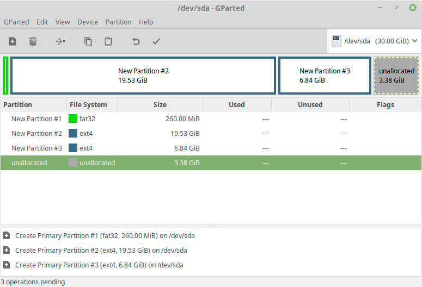
Task: Click the green fat32 color swatch
Action: (73, 118)
